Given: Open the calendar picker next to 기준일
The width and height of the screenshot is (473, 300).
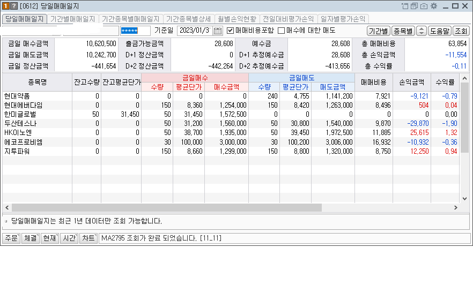Looking at the screenshot, I should click(x=218, y=31).
